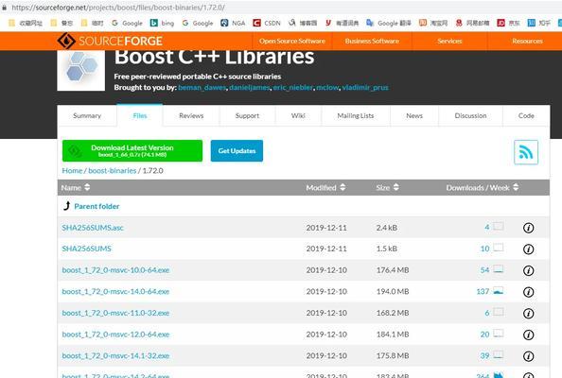Click the address bar lock icon
The image size is (562, 378).
coord(5,8)
